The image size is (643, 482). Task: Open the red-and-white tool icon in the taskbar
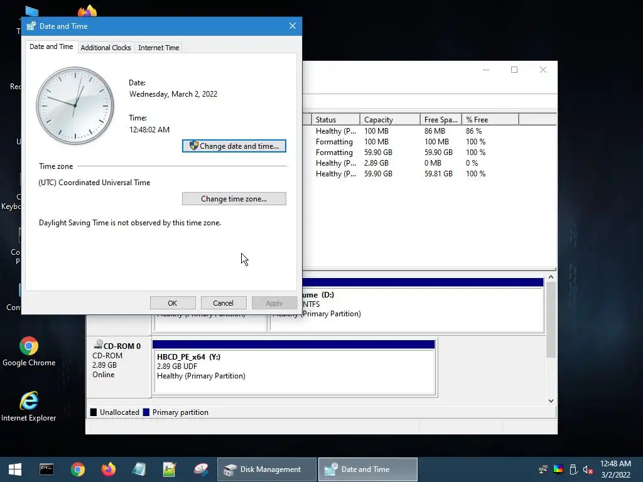coord(201,469)
